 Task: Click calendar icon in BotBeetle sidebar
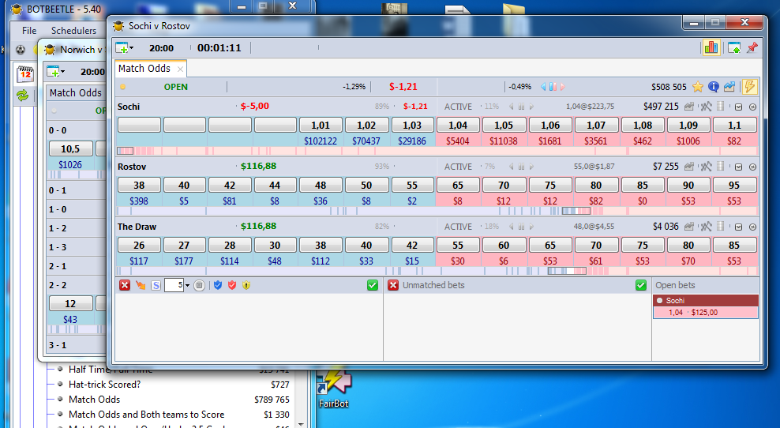pyautogui.click(x=25, y=73)
